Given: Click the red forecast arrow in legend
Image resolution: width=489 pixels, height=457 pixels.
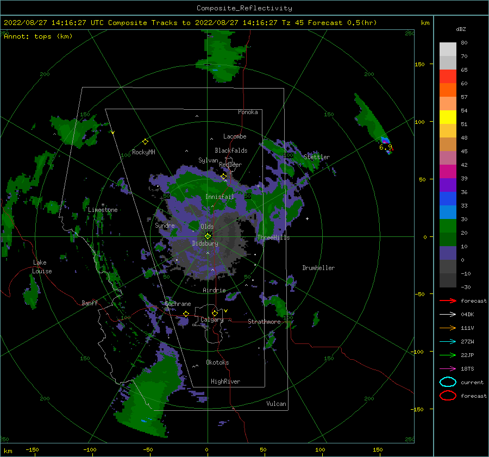Looking at the screenshot, I should point(448,301).
